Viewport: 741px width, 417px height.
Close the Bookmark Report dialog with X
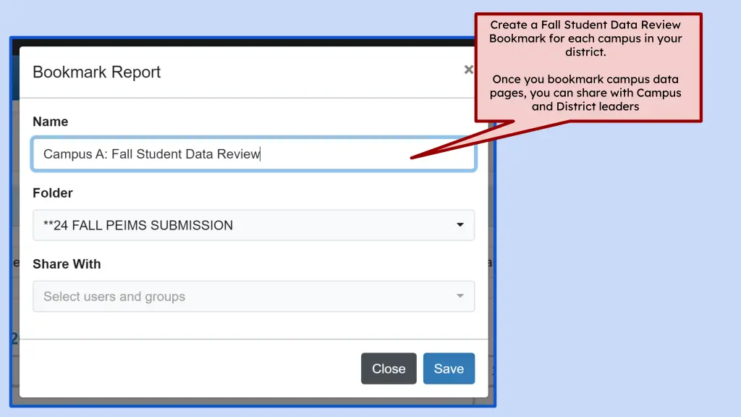pyautogui.click(x=468, y=69)
